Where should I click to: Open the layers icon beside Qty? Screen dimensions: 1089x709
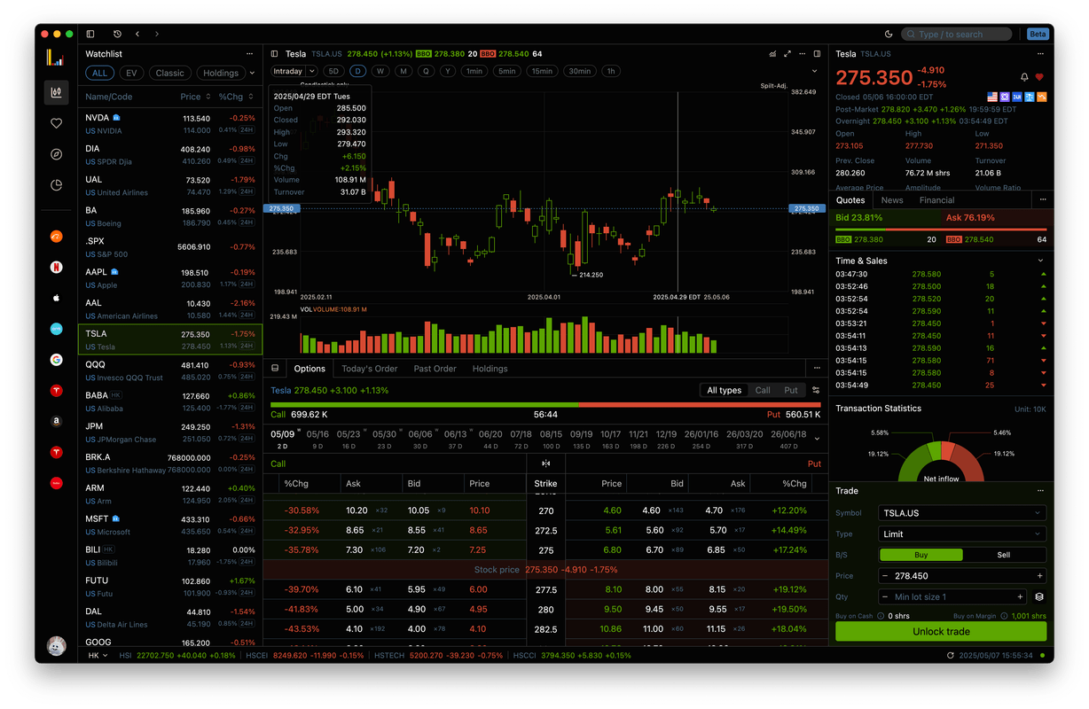click(x=1039, y=597)
